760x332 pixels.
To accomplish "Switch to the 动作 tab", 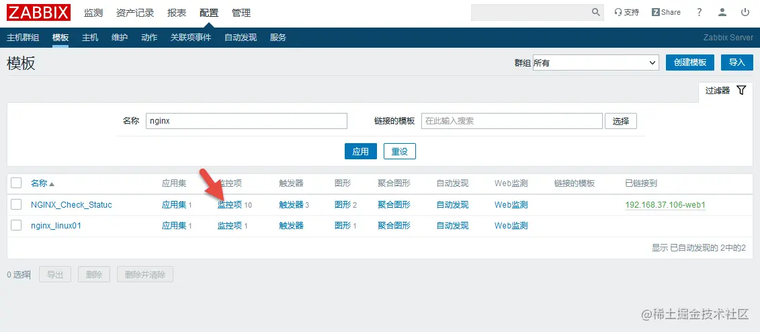I will [149, 38].
